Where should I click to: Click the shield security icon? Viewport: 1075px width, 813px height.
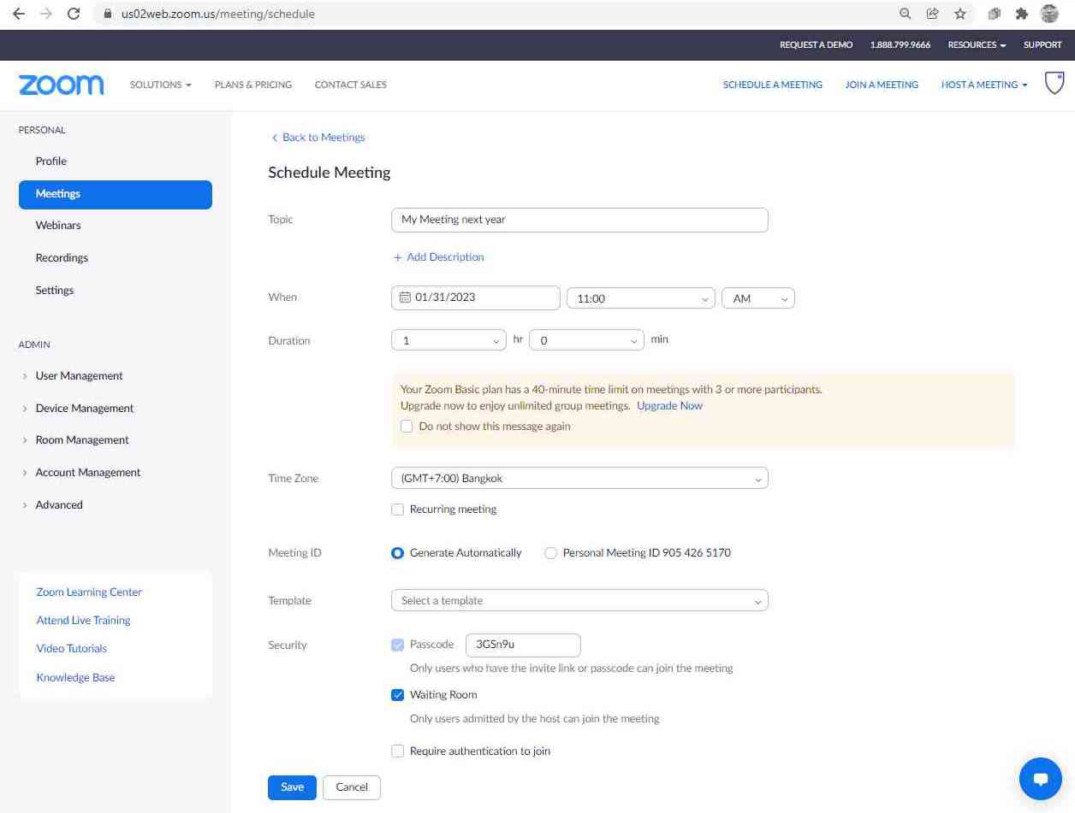point(1054,84)
